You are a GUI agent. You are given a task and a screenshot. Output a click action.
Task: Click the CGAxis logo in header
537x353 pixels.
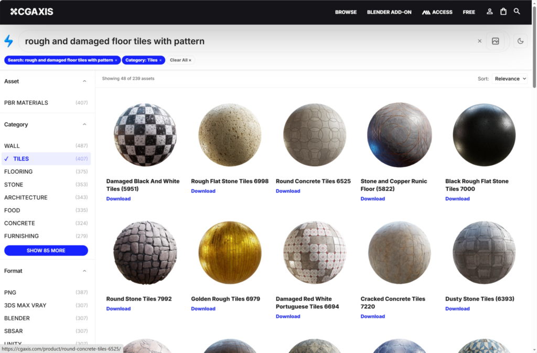tap(31, 12)
